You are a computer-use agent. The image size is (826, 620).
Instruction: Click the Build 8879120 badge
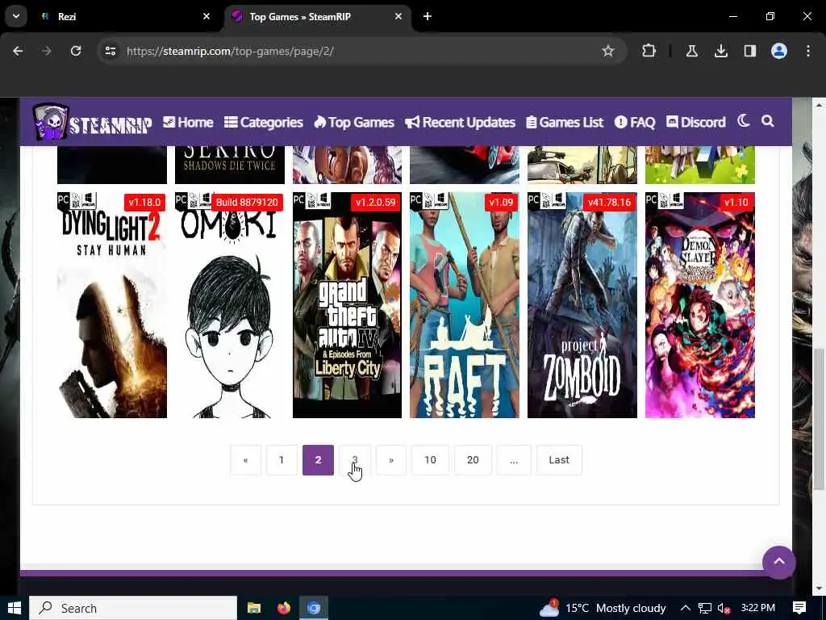(x=247, y=203)
